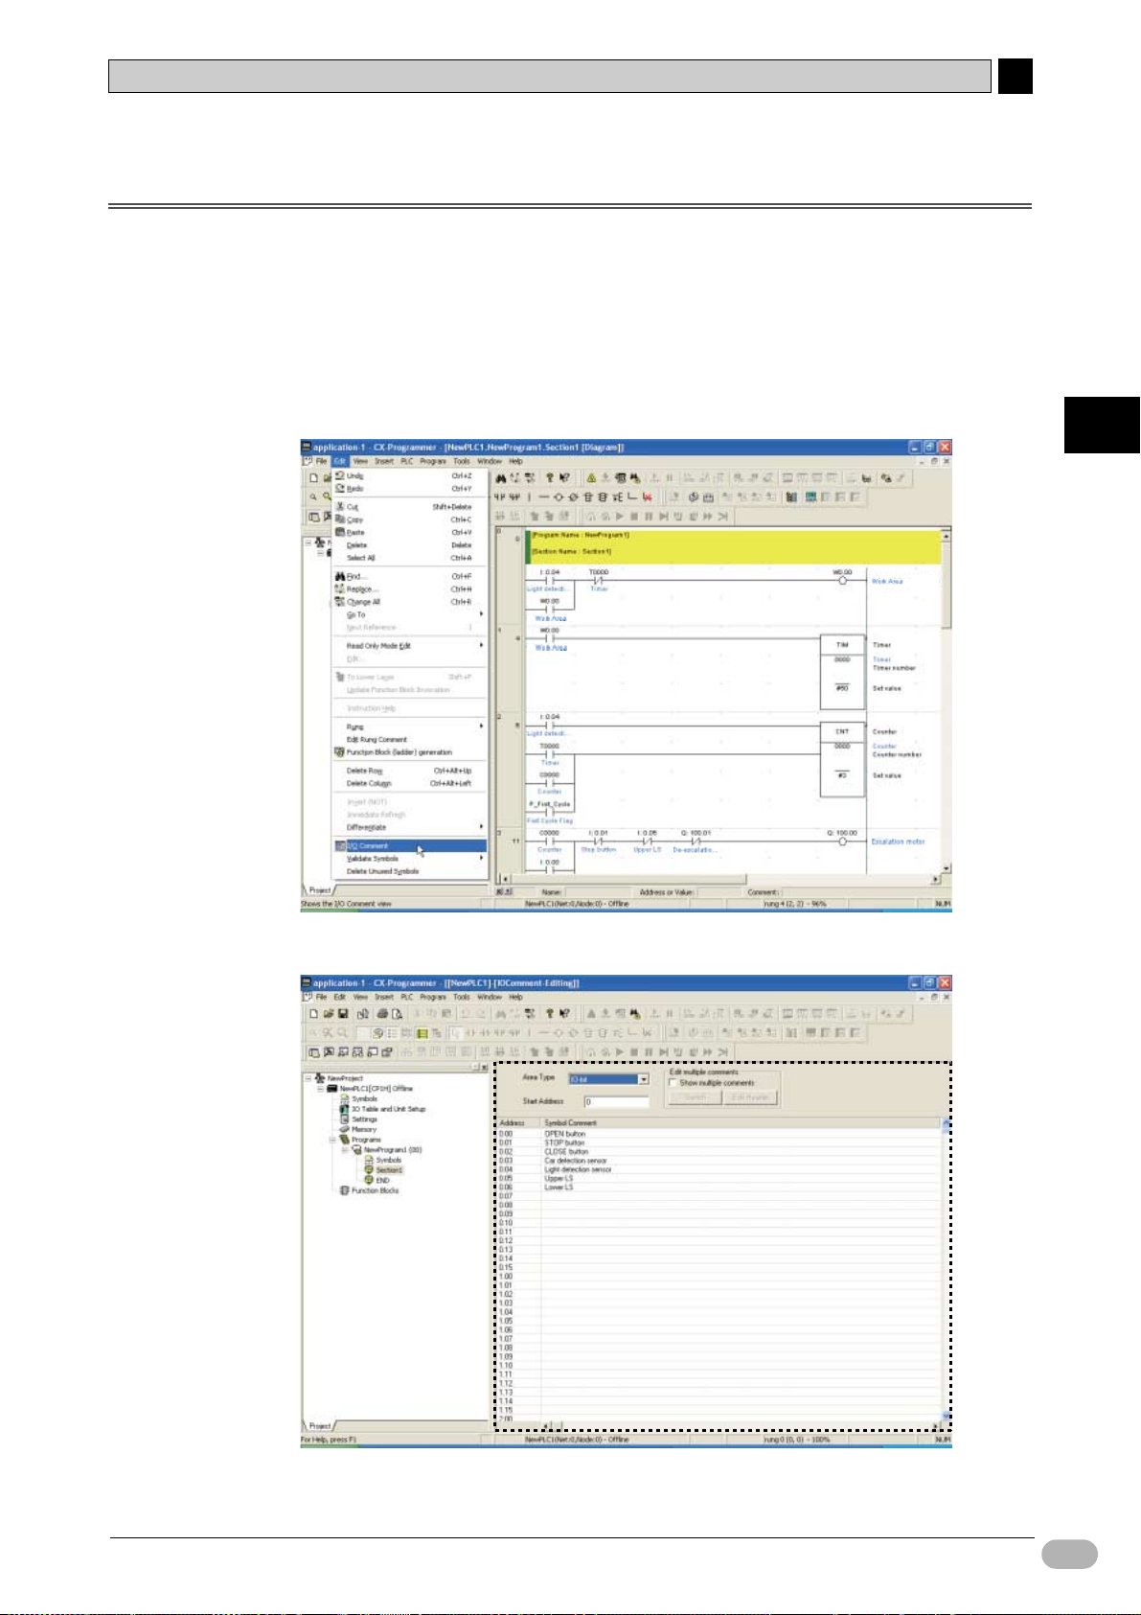Select row 'Lower LS' in comment list

coord(719,1188)
